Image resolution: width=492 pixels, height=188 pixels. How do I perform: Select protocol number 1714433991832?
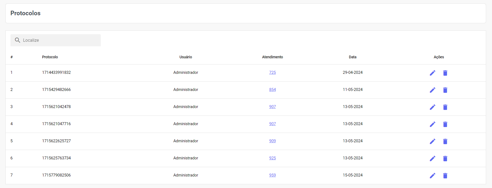(x=56, y=72)
